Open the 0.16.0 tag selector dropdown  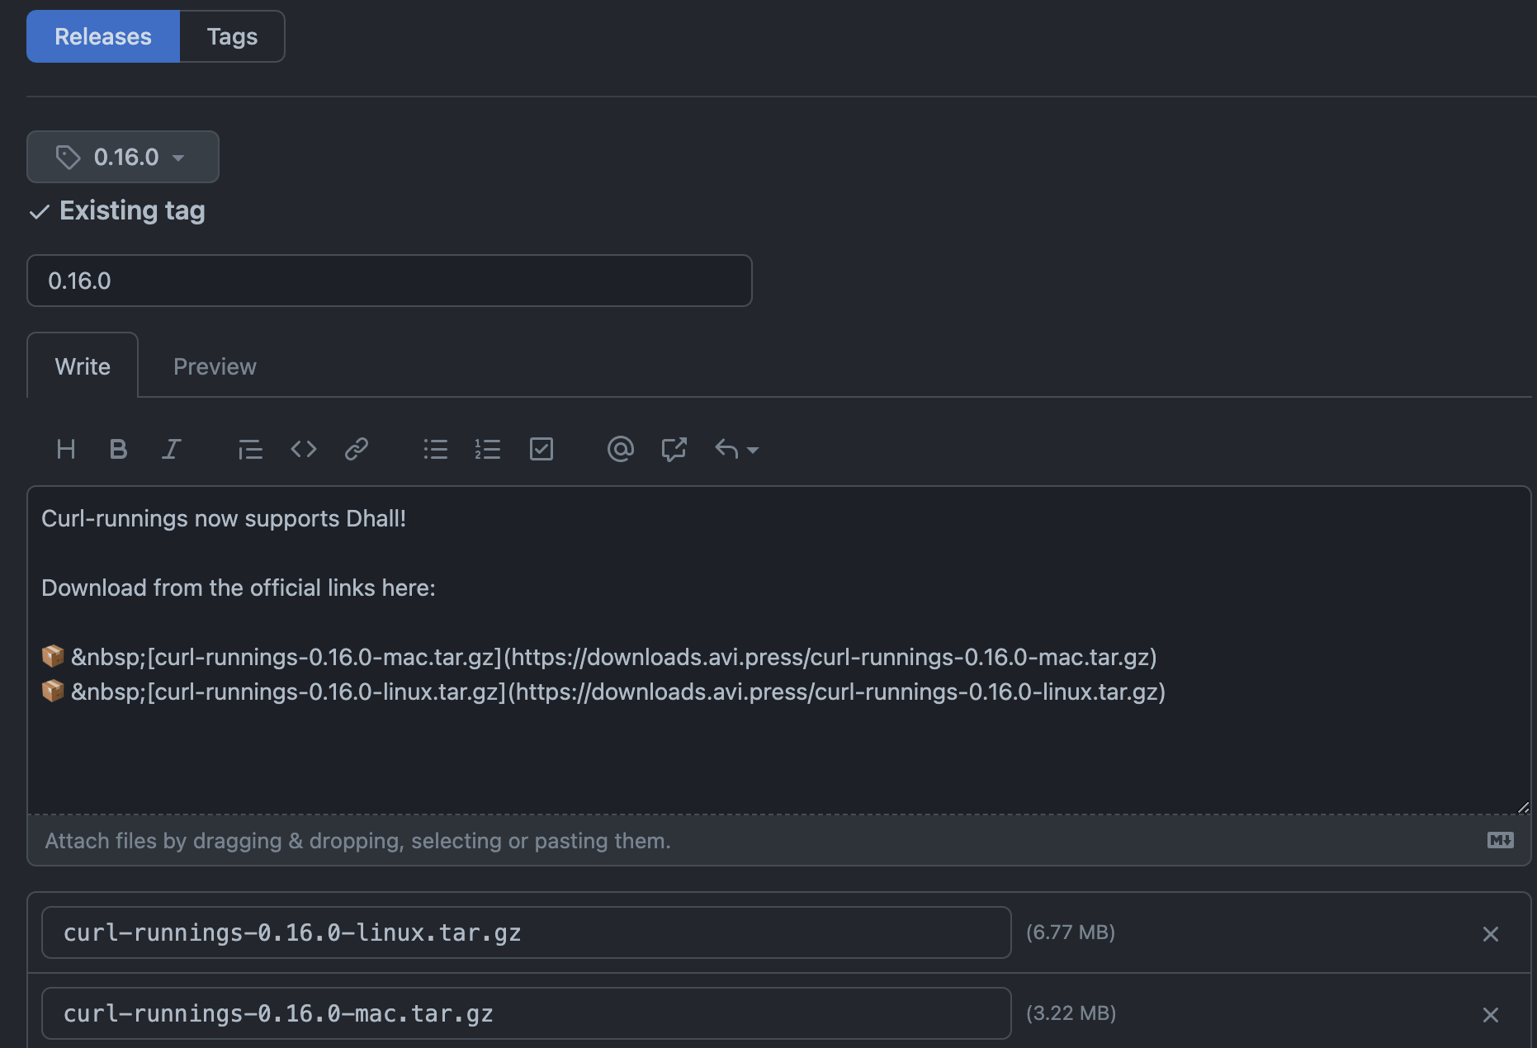pos(123,157)
